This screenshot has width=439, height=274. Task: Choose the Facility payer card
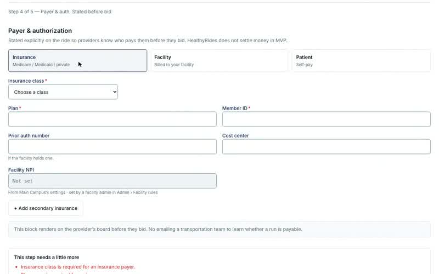[x=219, y=61]
